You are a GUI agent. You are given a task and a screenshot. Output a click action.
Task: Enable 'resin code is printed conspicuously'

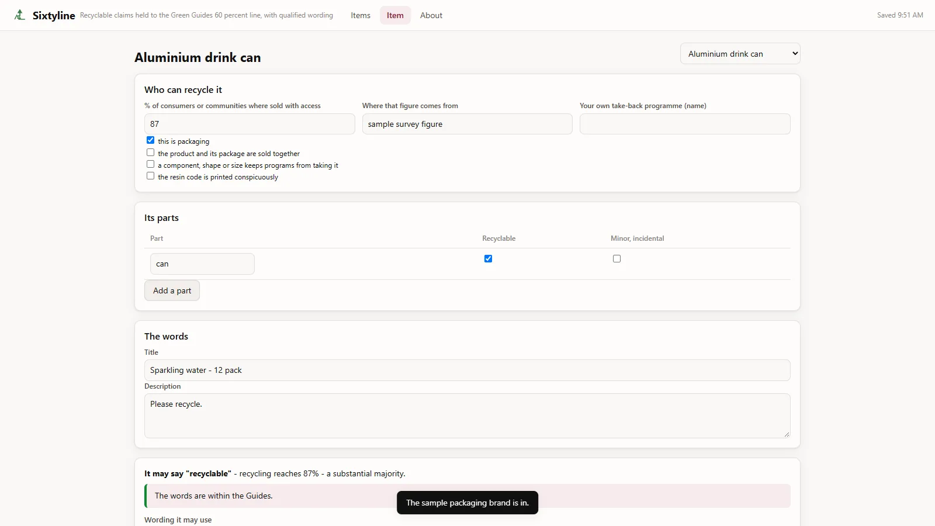click(x=151, y=176)
